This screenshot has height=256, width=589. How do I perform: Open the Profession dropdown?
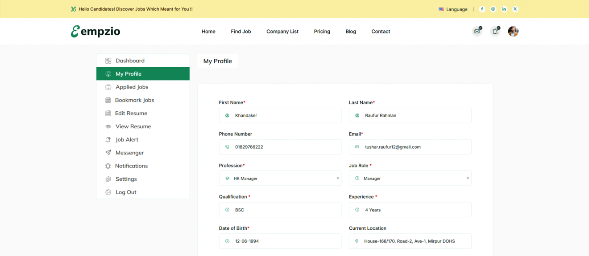point(280,178)
